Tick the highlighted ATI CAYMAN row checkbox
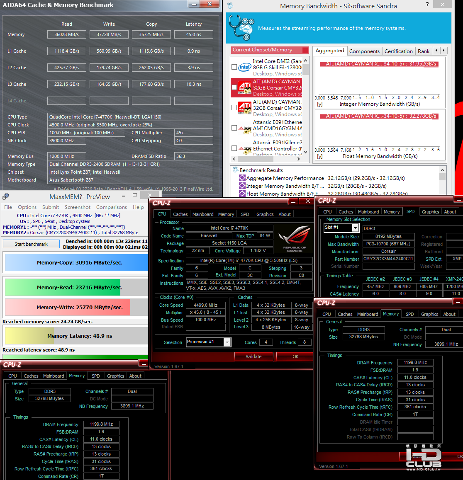 (234, 87)
